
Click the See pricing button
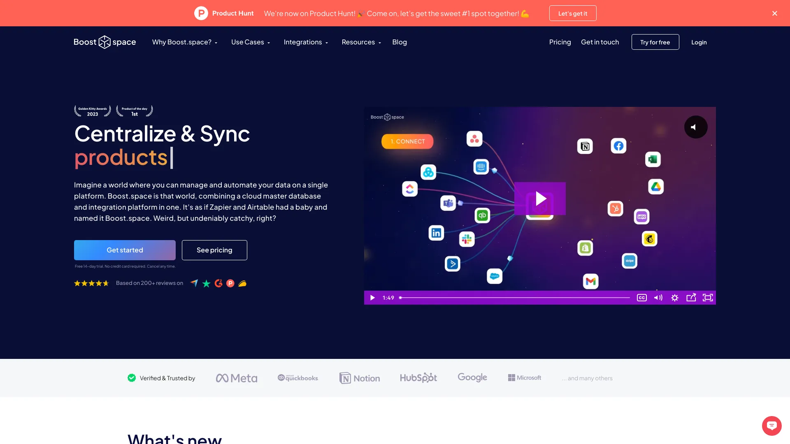[214, 250]
